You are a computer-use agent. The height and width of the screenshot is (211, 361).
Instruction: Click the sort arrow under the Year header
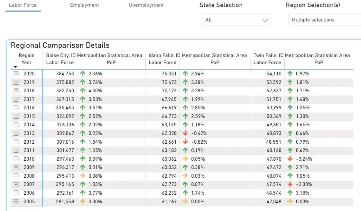tap(15, 67)
